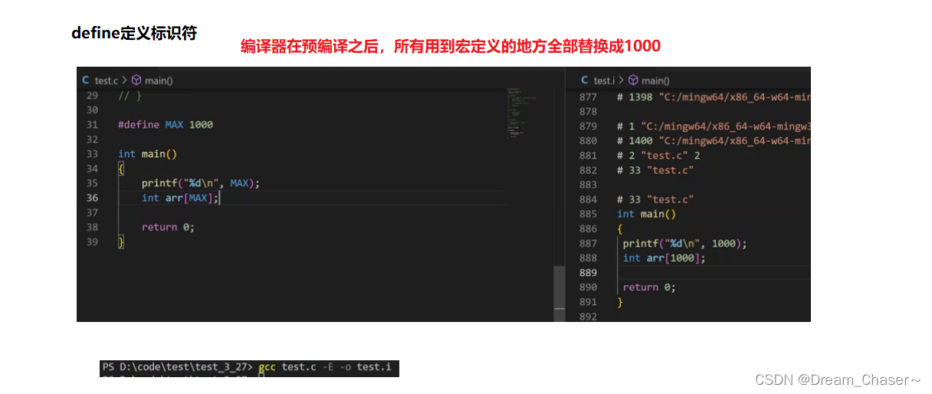Click the C file icon beside test.c breadcrumb
The image size is (932, 394).
tap(86, 80)
